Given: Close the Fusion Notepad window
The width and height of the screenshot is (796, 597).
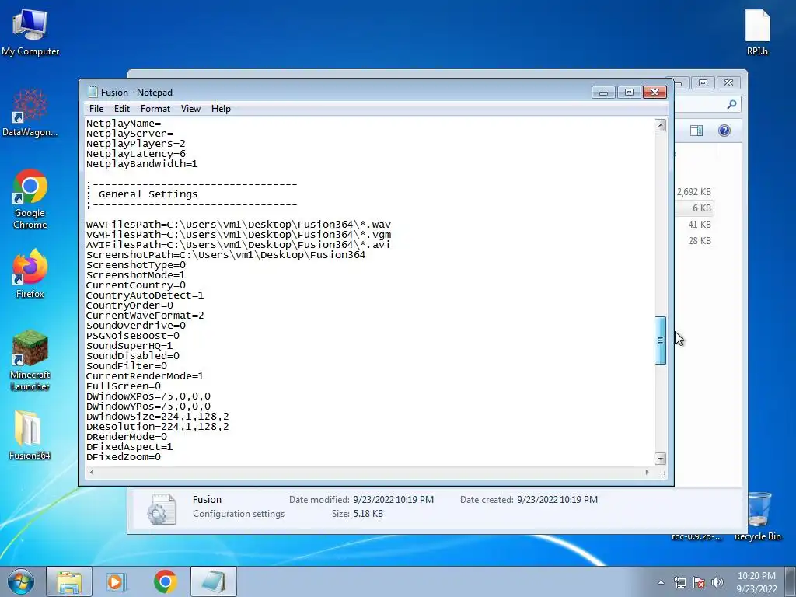Looking at the screenshot, I should coord(655,93).
